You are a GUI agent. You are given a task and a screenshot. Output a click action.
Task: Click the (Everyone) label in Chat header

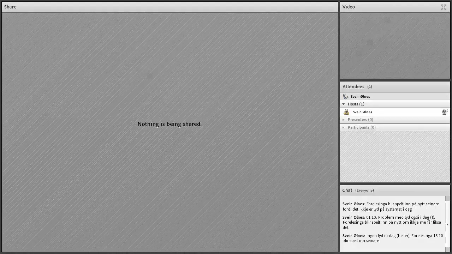(364, 190)
